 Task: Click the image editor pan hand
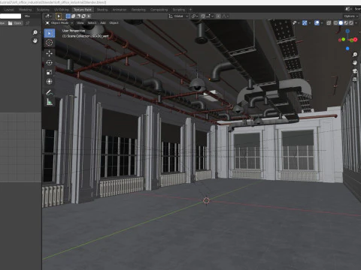35,40
